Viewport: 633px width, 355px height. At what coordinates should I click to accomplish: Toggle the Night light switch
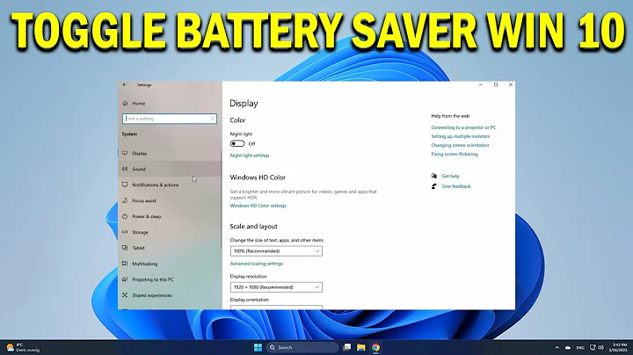237,143
